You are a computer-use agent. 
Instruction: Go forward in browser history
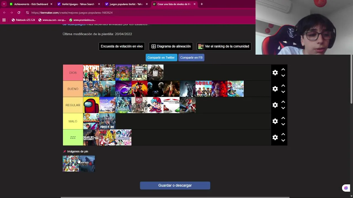pos(12,13)
